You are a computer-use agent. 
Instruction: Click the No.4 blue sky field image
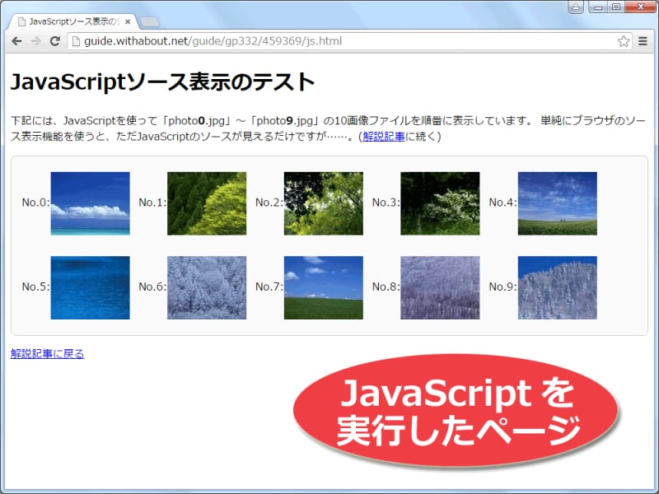556,203
